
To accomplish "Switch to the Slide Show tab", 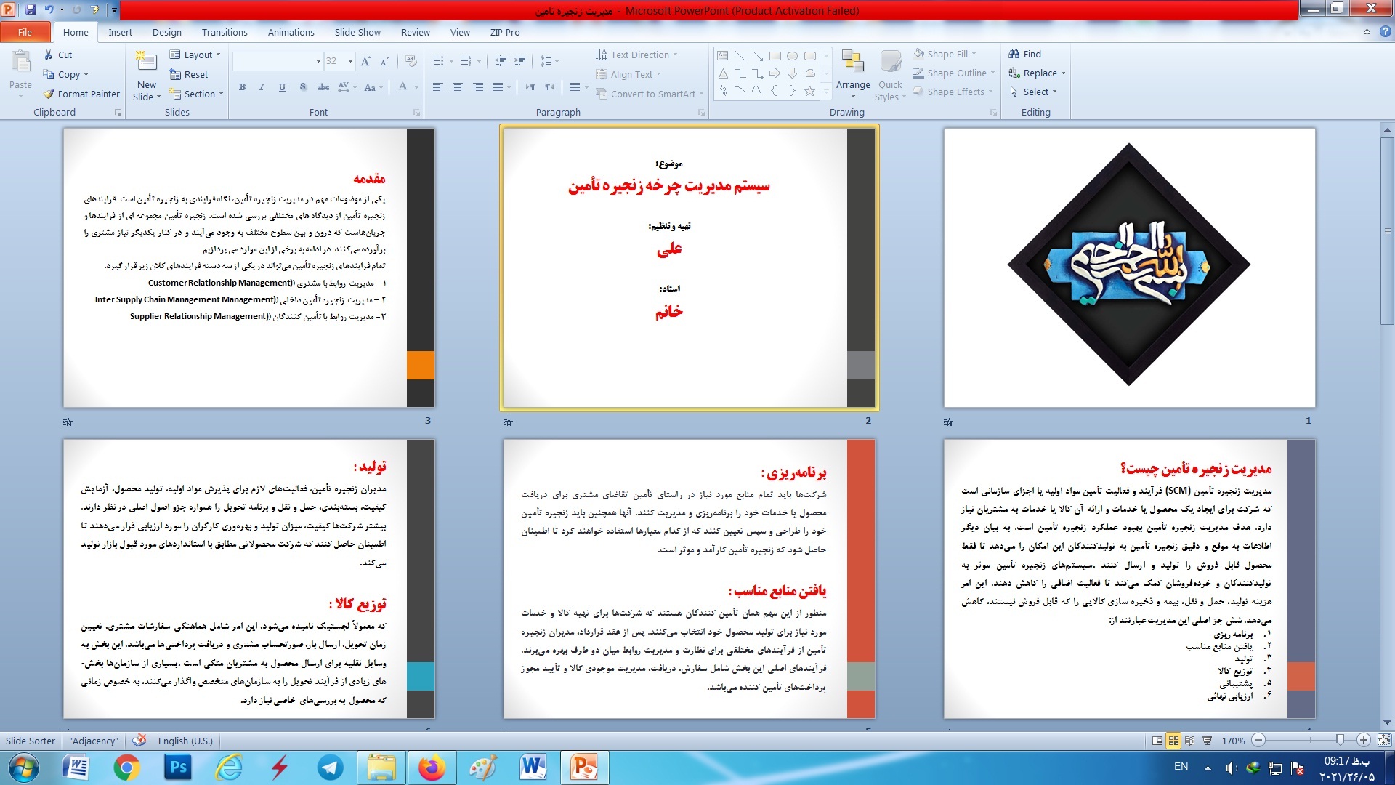I will [357, 32].
